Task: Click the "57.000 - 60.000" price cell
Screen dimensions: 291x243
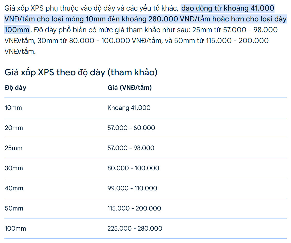Action: click(x=131, y=128)
